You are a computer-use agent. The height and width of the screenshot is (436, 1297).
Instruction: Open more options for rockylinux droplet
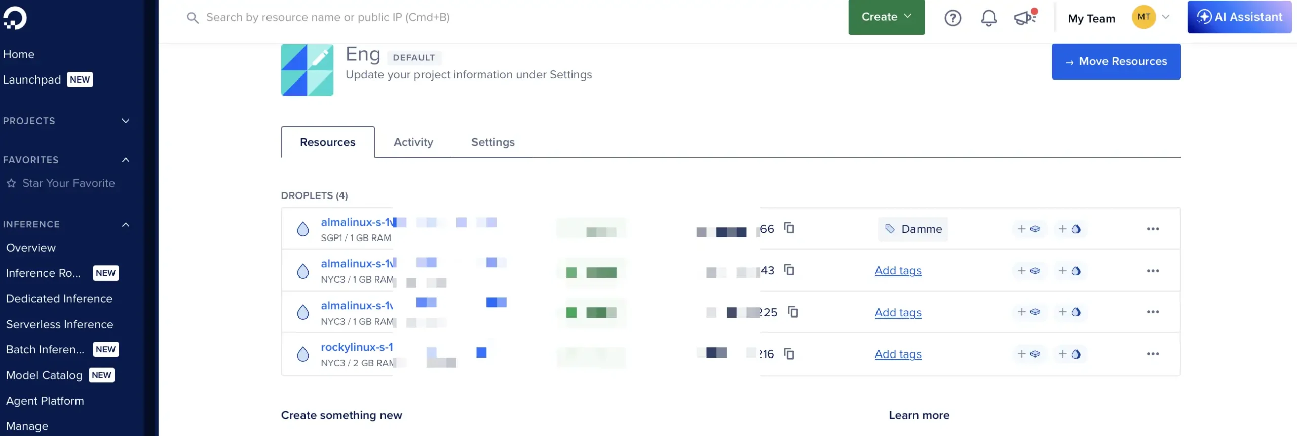pos(1153,354)
